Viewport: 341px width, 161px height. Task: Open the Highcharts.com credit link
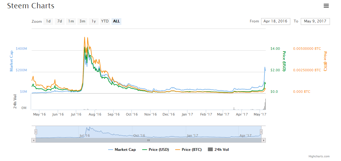point(319,156)
